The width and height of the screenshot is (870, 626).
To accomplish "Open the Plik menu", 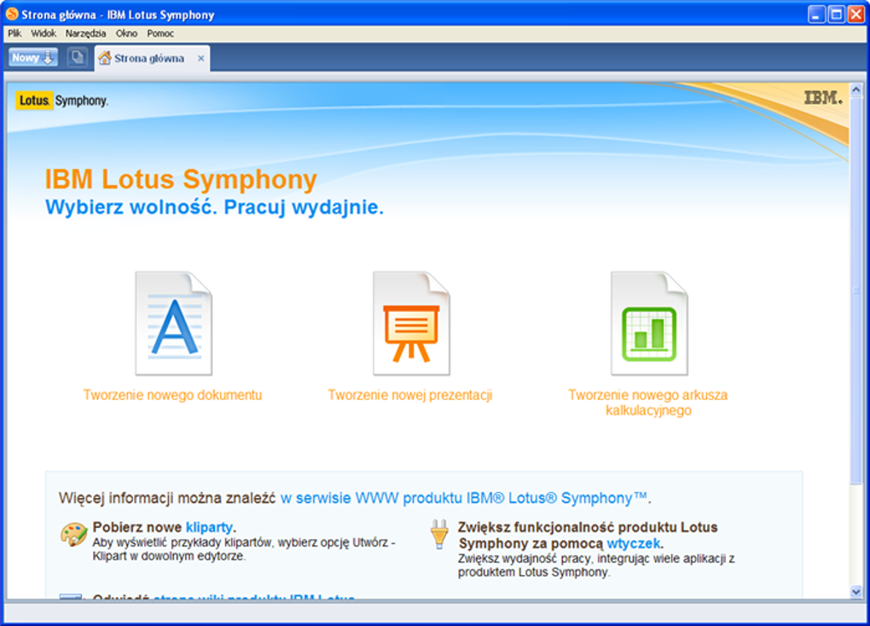I will click(x=13, y=33).
